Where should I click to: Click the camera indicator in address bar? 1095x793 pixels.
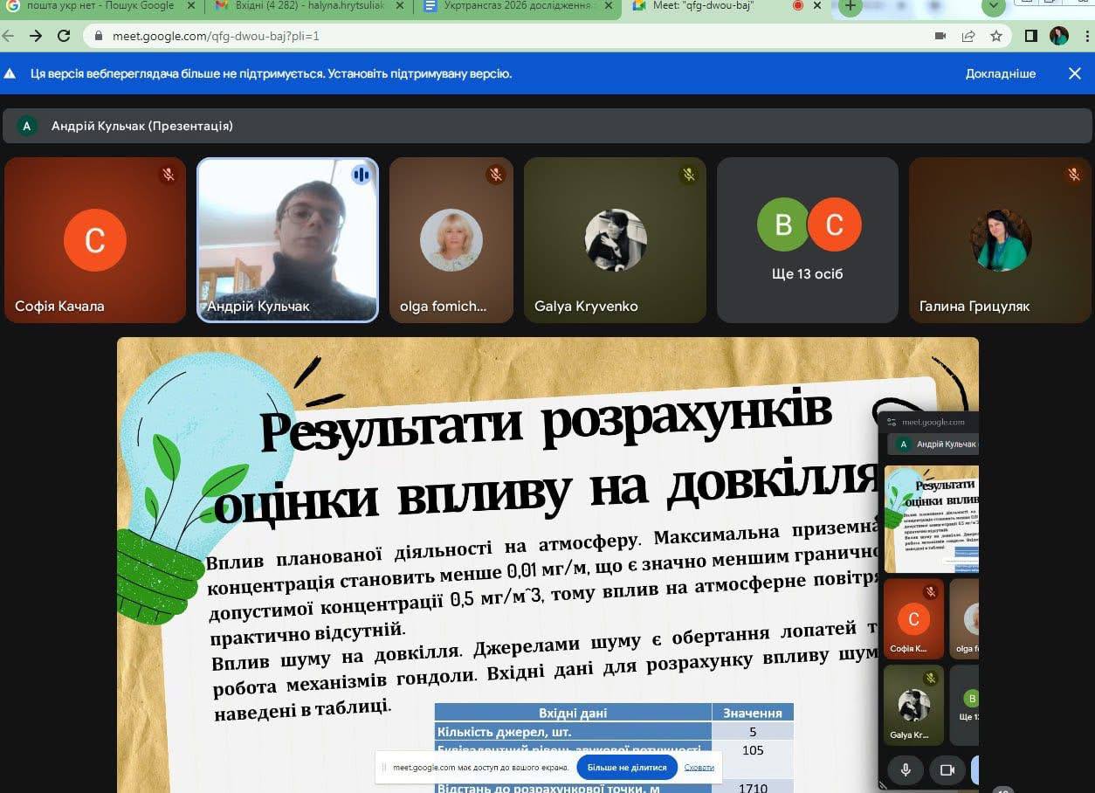tap(940, 37)
